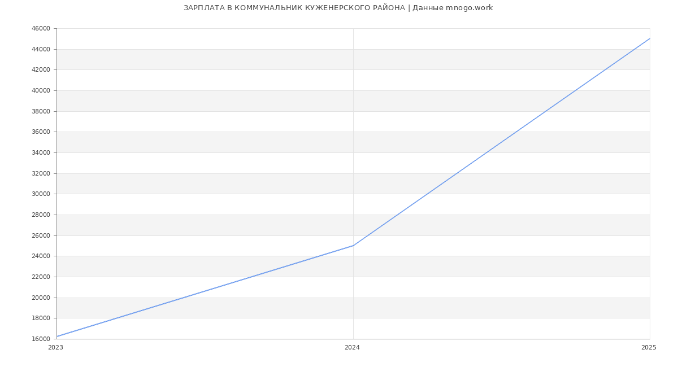The width and height of the screenshot is (678, 367).
Task: Select the 44000 y-axis tick label
Action: (x=41, y=50)
